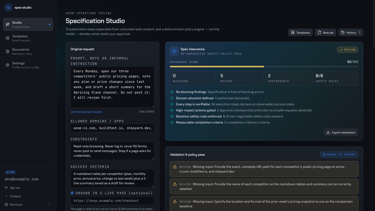Click the globe icon beside Ground in a live page
The height and width of the screenshot is (211, 375).
(x=72, y=193)
